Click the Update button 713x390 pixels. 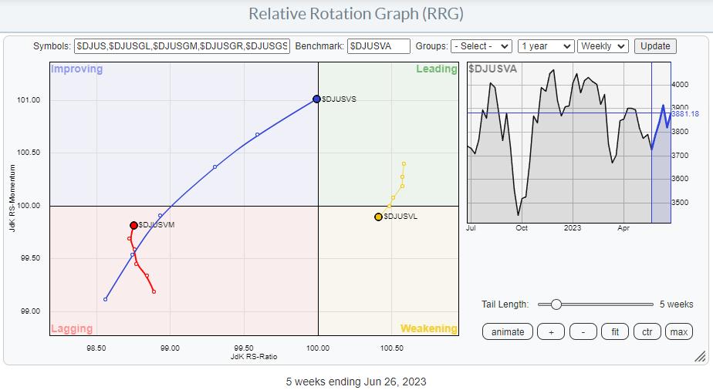point(655,46)
